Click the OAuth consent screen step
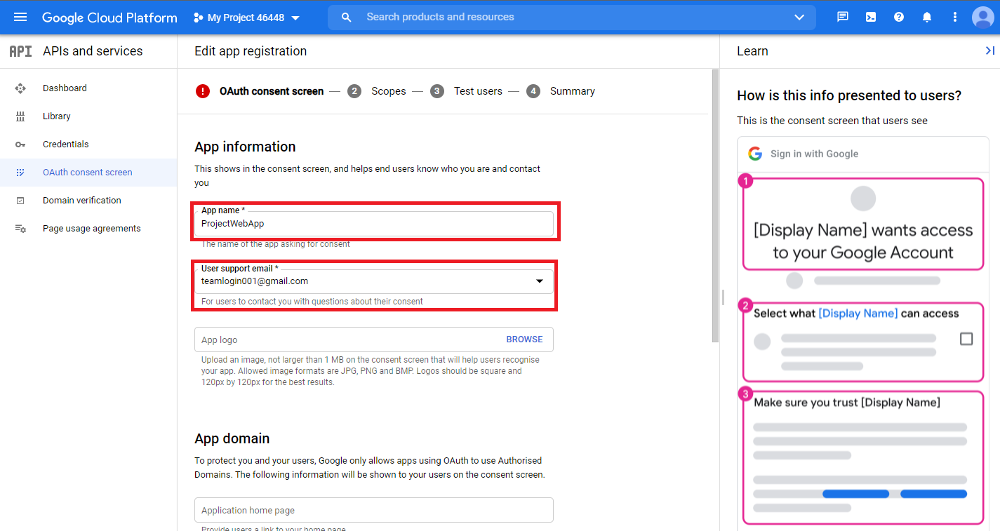 pyautogui.click(x=272, y=91)
